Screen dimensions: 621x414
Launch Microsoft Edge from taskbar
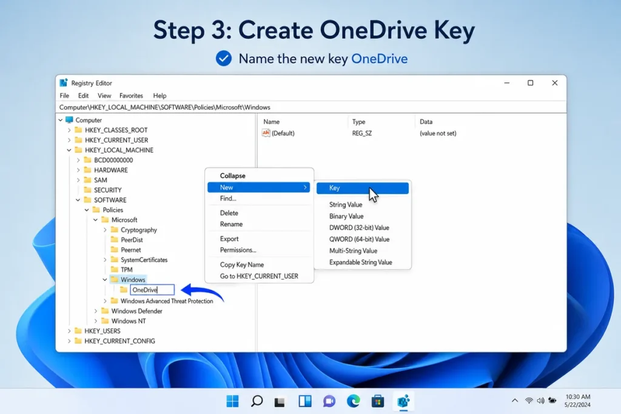[354, 401]
